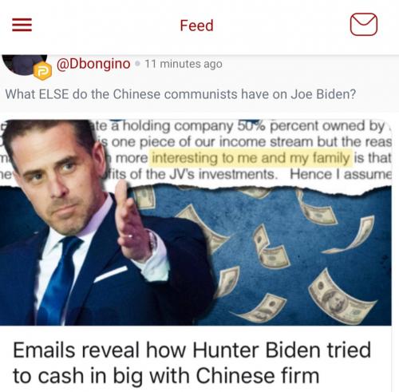Select the post text about Chinese communists

pyautogui.click(x=180, y=94)
